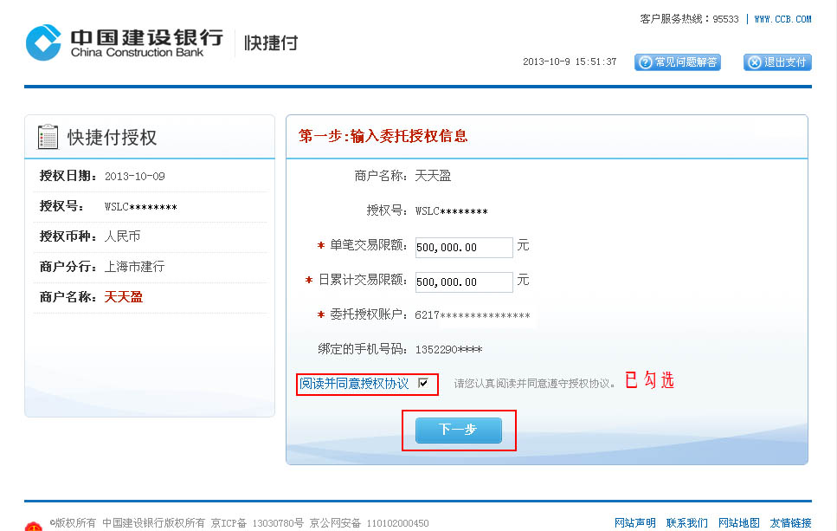Click the 第一步:输入委托授权信息 heading

coord(383,136)
